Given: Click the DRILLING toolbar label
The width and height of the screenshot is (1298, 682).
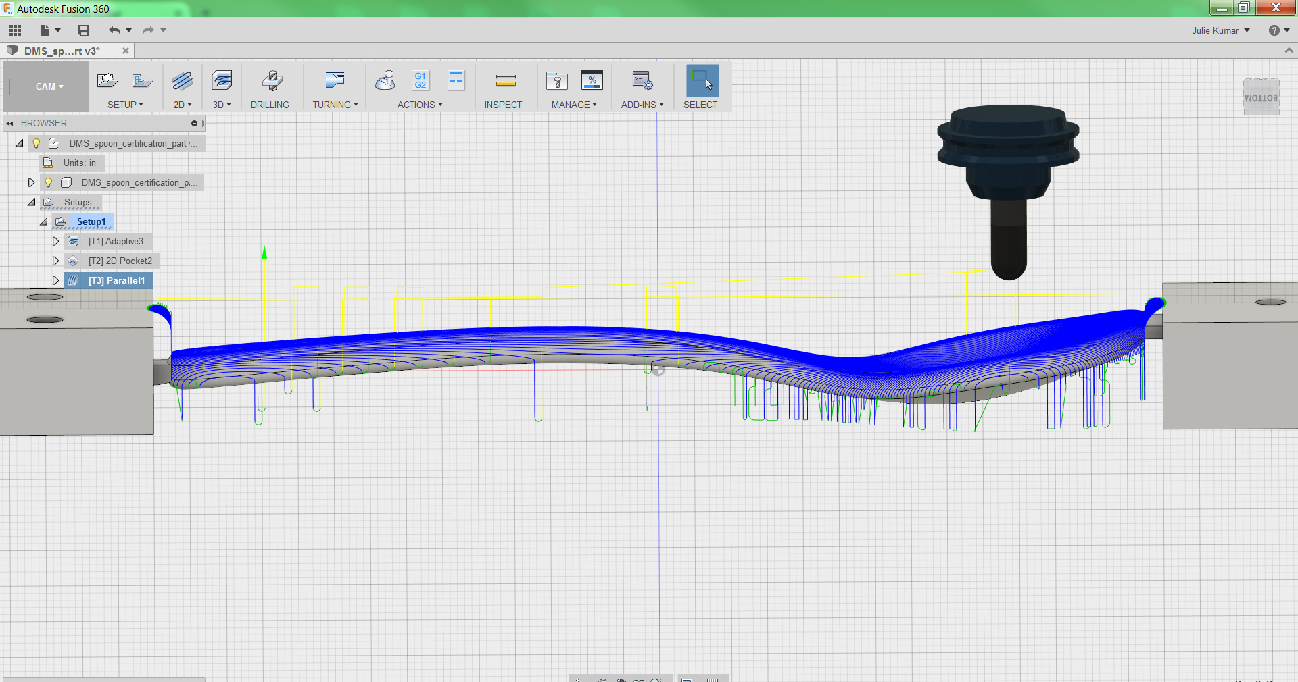Looking at the screenshot, I should click(x=270, y=105).
